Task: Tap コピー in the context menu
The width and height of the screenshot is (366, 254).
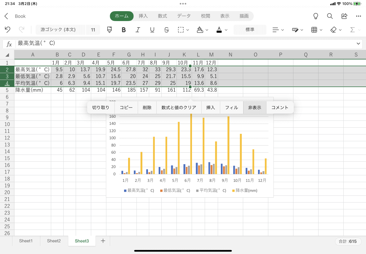Action: (126, 107)
